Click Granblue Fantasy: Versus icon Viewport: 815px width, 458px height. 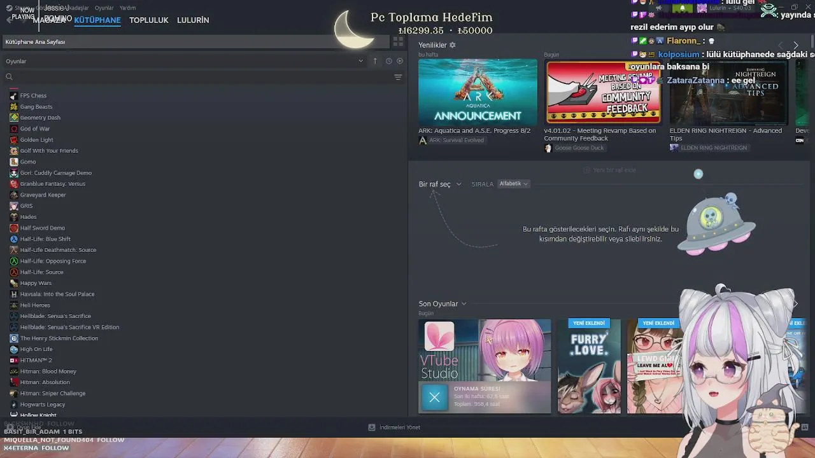pyautogui.click(x=14, y=184)
